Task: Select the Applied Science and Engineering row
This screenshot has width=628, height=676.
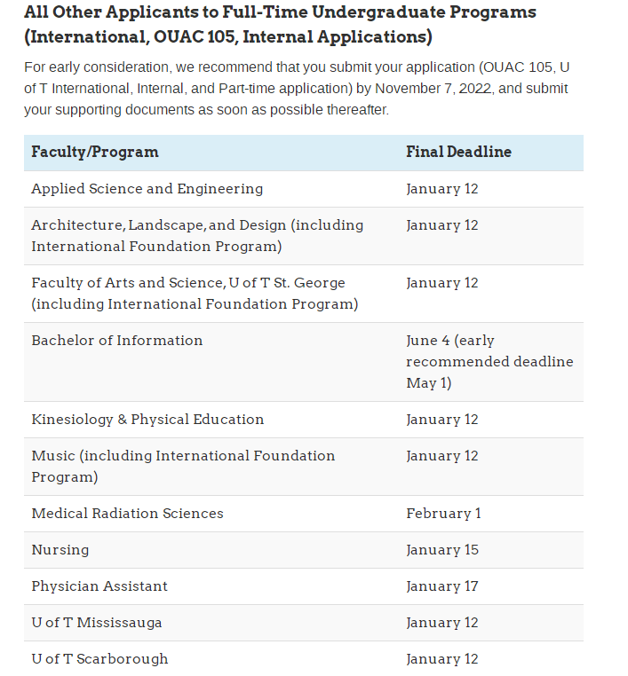Action: click(147, 189)
